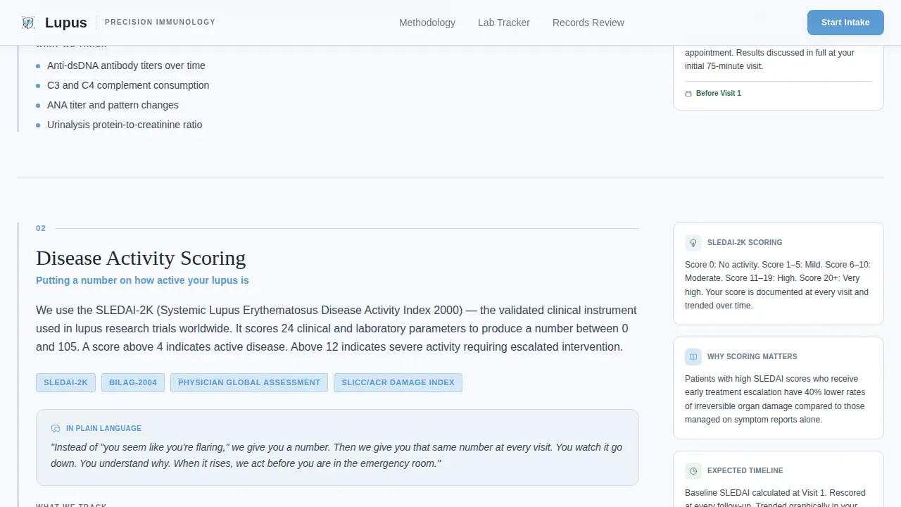Click the 'SLEDAI-2K SCORING' card title
The height and width of the screenshot is (507, 901).
[745, 242]
